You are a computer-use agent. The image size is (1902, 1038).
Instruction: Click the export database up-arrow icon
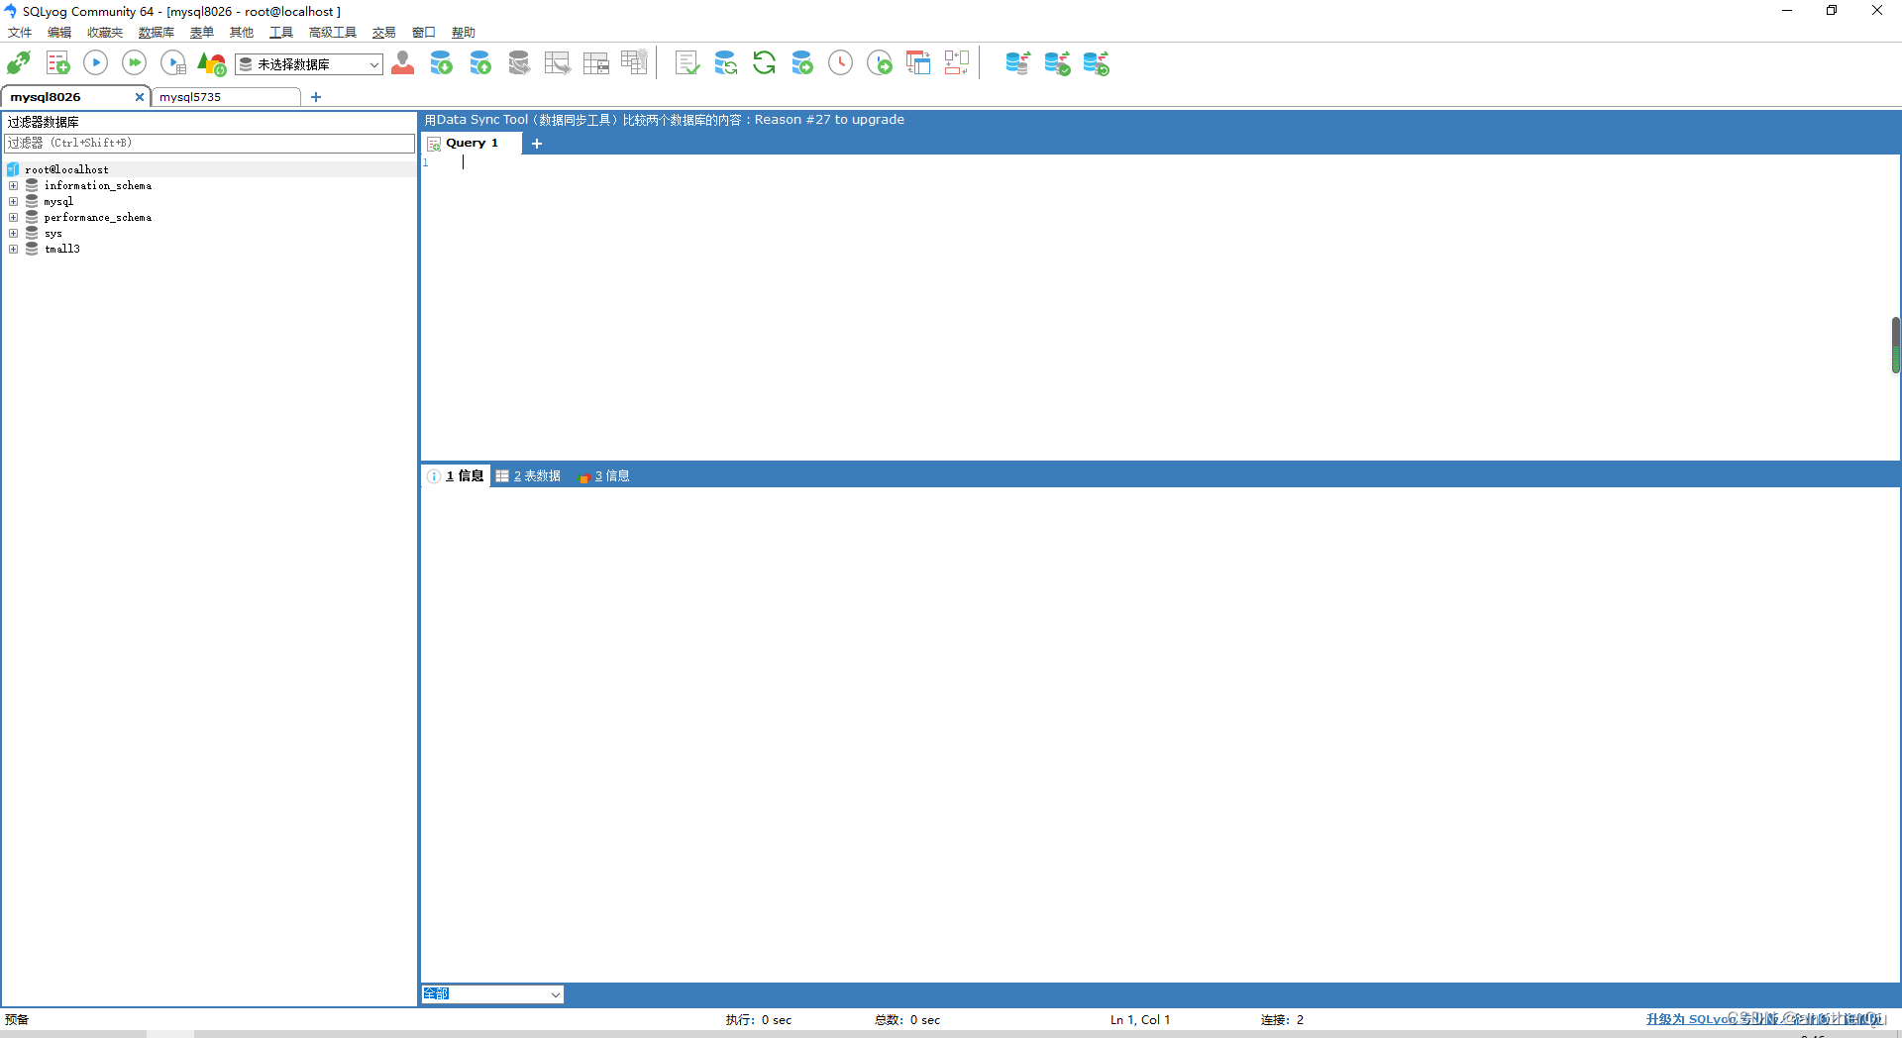tap(480, 63)
